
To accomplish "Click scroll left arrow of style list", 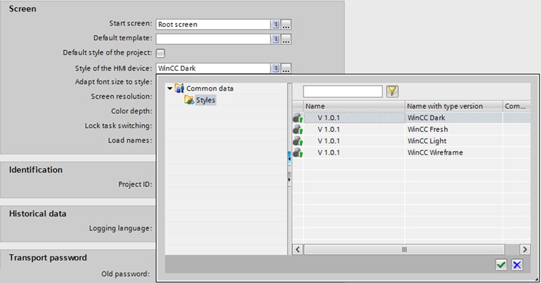I will click(x=298, y=249).
